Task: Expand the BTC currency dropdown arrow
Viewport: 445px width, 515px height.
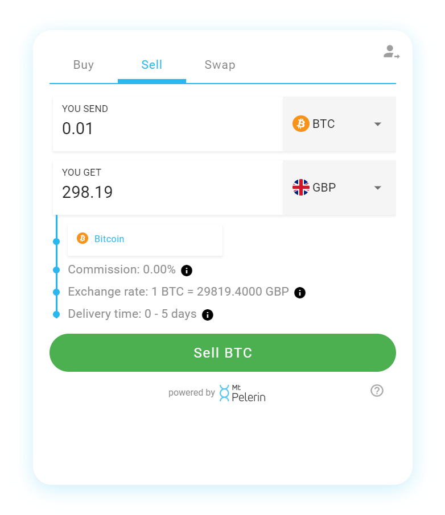Action: tap(378, 124)
